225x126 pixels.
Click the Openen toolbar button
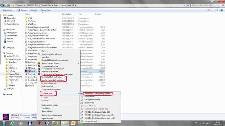tap(22, 10)
